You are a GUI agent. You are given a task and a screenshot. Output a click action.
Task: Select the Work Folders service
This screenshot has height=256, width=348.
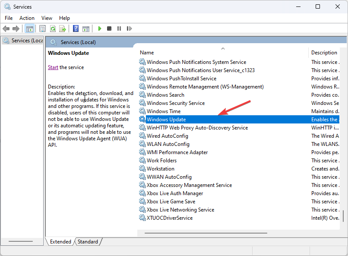click(x=239, y=161)
